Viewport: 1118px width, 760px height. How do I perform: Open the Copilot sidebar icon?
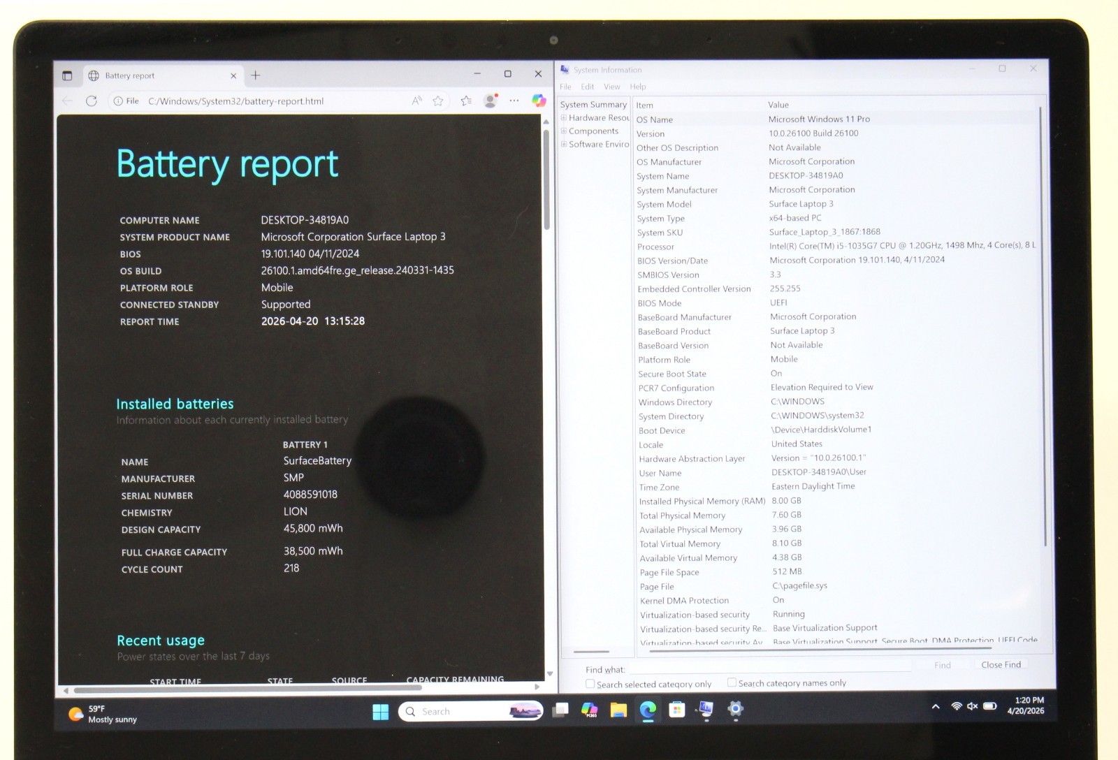pos(539,101)
